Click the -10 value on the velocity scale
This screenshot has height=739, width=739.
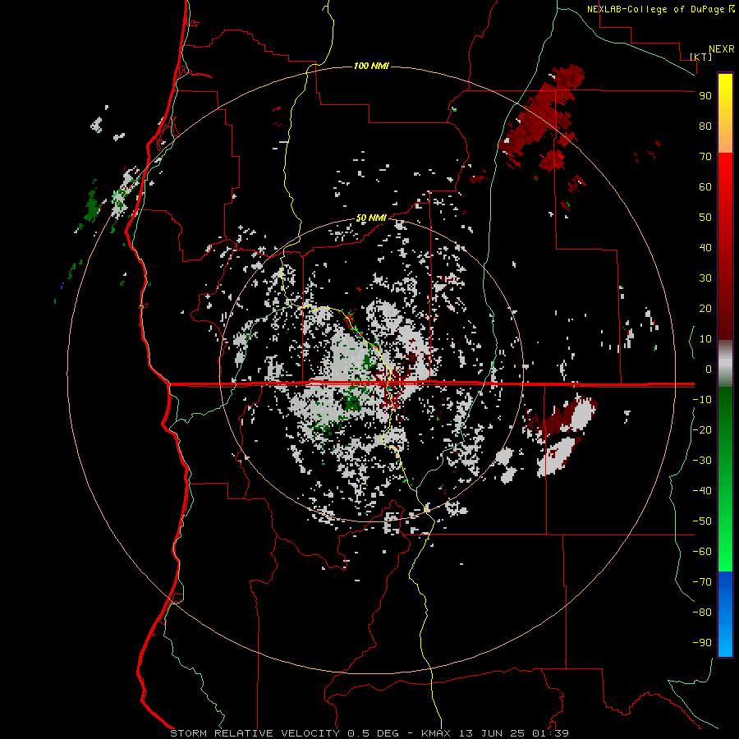tap(702, 400)
